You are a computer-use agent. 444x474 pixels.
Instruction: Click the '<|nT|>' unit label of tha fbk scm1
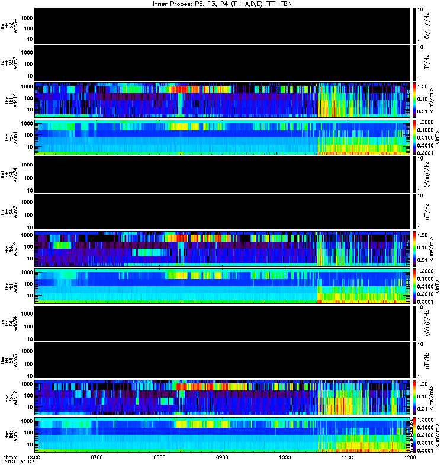click(x=436, y=137)
